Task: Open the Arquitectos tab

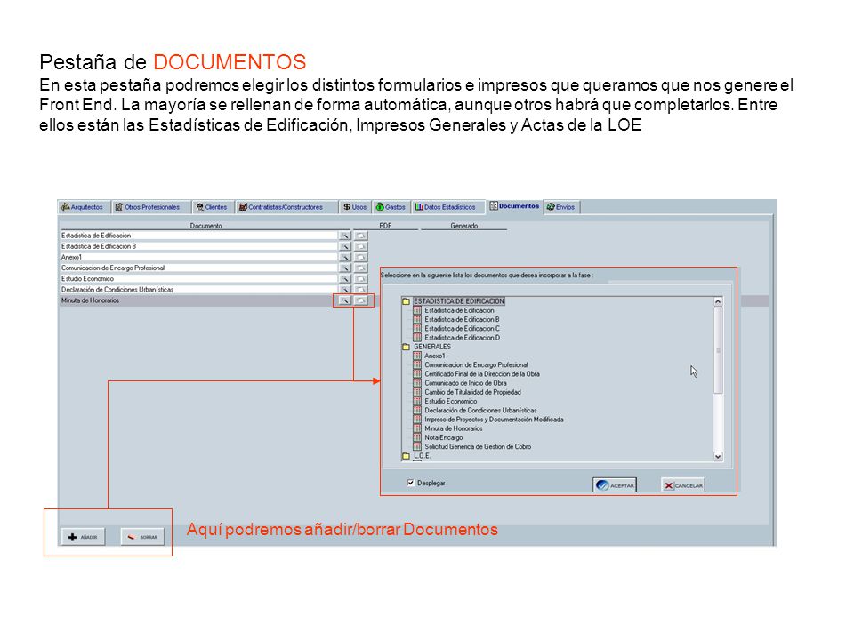Action: 83,207
